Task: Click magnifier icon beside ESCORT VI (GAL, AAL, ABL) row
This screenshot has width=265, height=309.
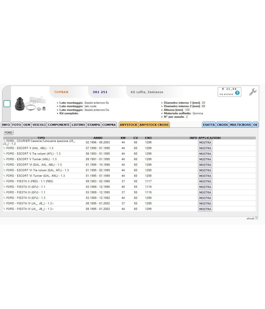Action: (4, 165)
